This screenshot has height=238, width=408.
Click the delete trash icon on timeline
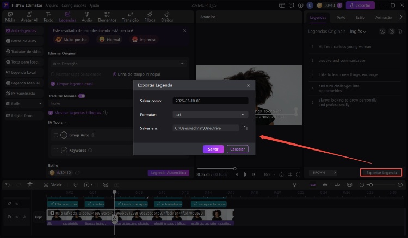coord(30,185)
